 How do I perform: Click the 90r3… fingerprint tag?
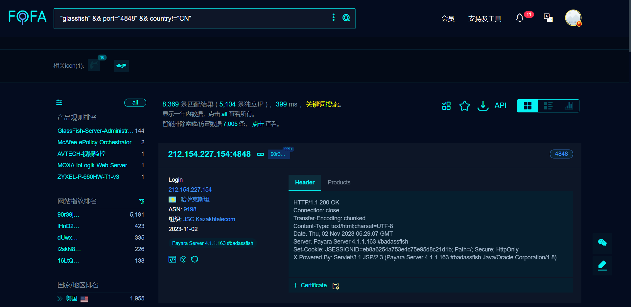click(x=279, y=154)
